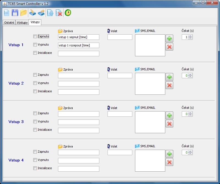Click the Vypnuto message field for Vstup 4
The image size is (220, 184).
click(79, 161)
